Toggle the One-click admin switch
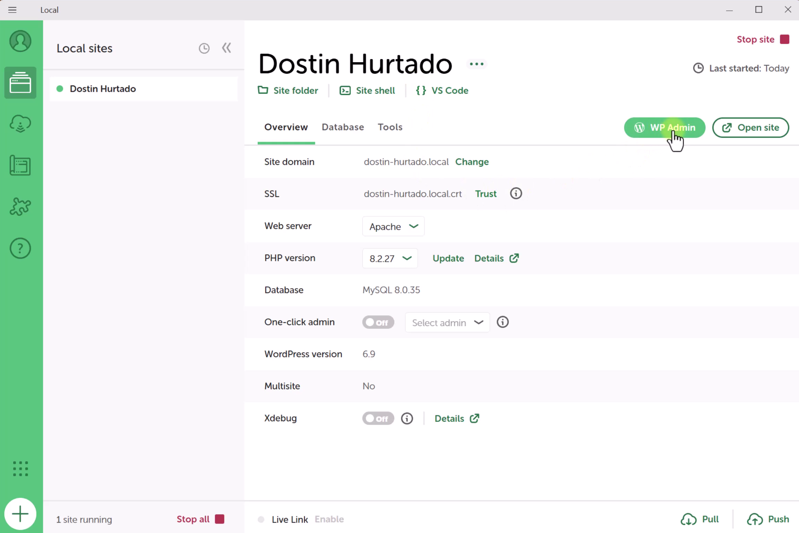The height and width of the screenshot is (533, 799). click(378, 322)
